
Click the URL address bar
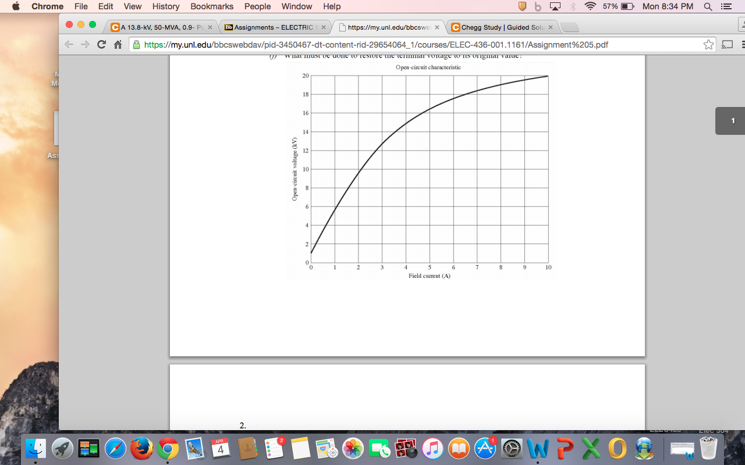[x=422, y=45]
